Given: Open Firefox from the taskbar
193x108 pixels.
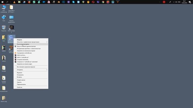Looking at the screenshot, I should point(29,2).
